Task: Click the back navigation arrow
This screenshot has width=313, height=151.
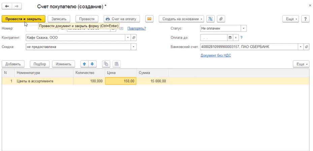Action: (7, 6)
